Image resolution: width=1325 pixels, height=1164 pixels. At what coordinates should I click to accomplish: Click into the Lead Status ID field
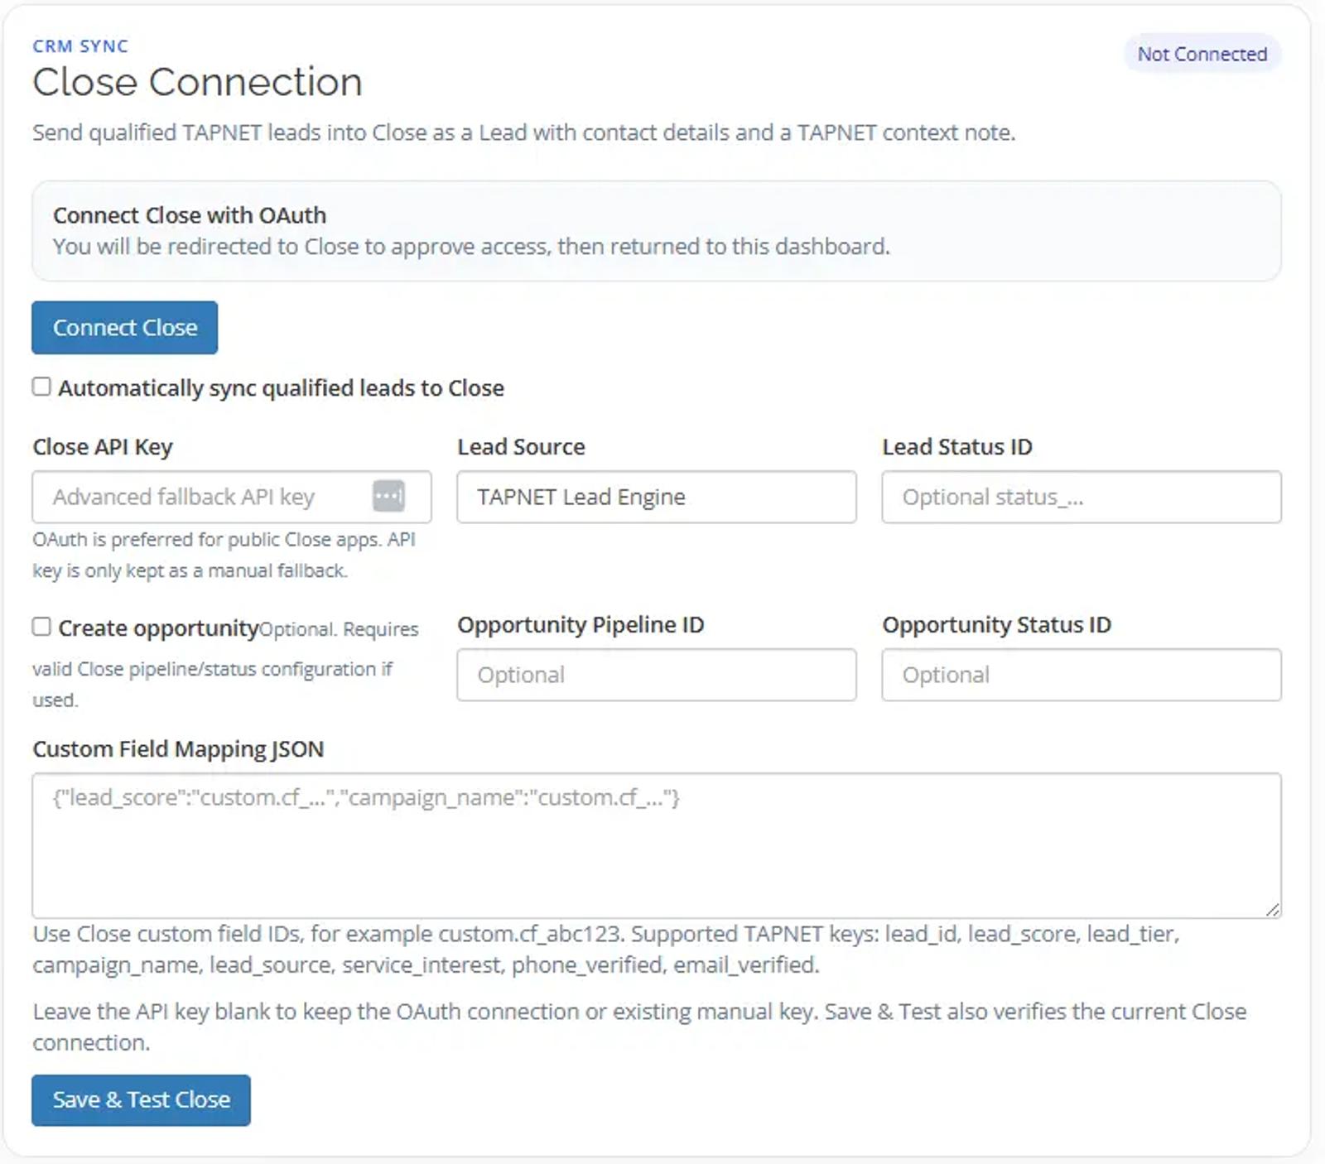click(1082, 497)
